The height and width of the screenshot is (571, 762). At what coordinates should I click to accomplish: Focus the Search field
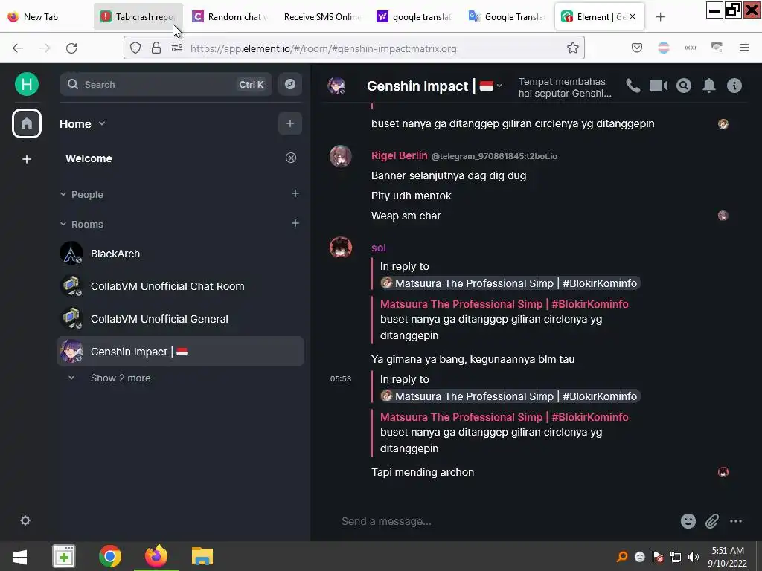pos(166,84)
